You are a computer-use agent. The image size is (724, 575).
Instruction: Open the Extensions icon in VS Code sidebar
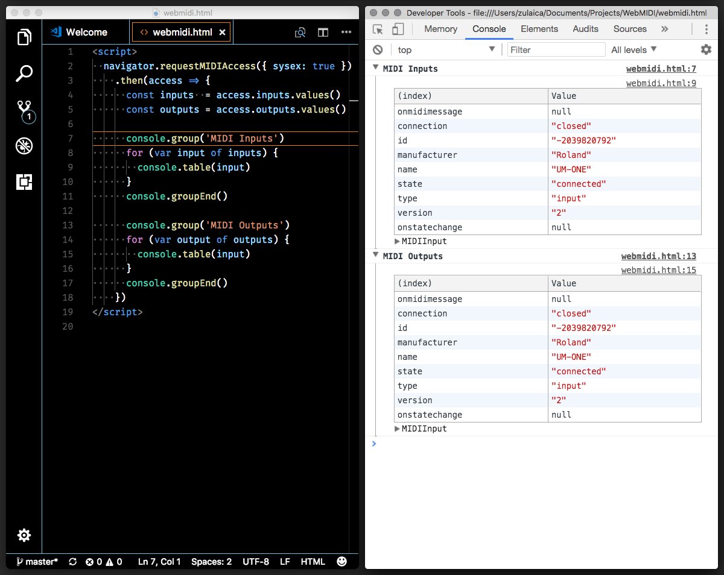pyautogui.click(x=24, y=181)
